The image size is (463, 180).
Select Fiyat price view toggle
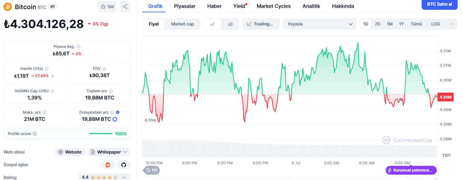[x=154, y=24]
